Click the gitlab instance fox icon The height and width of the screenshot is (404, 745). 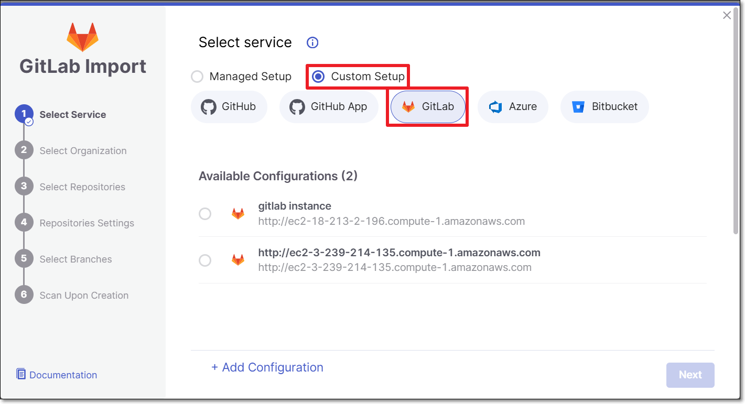[238, 214]
